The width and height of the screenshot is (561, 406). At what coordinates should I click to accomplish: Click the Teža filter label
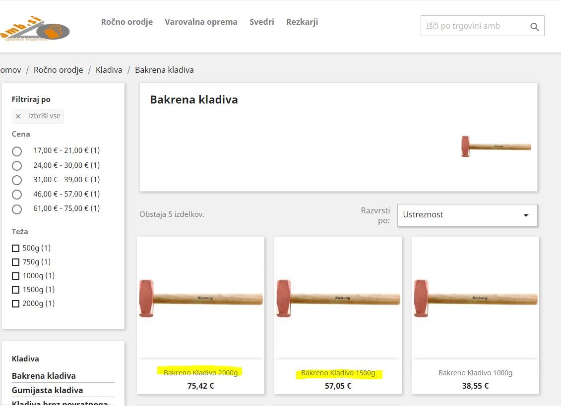[x=20, y=232]
